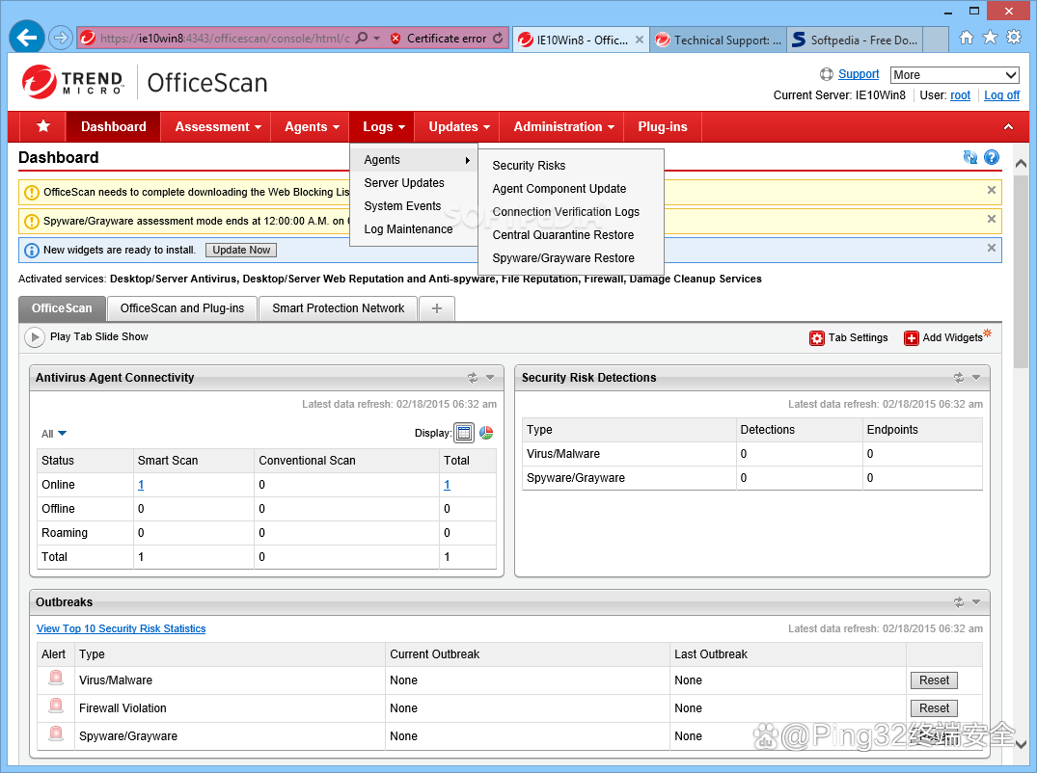This screenshot has height=773, width=1037.
Task: Open the browser home icon
Action: pos(967,38)
